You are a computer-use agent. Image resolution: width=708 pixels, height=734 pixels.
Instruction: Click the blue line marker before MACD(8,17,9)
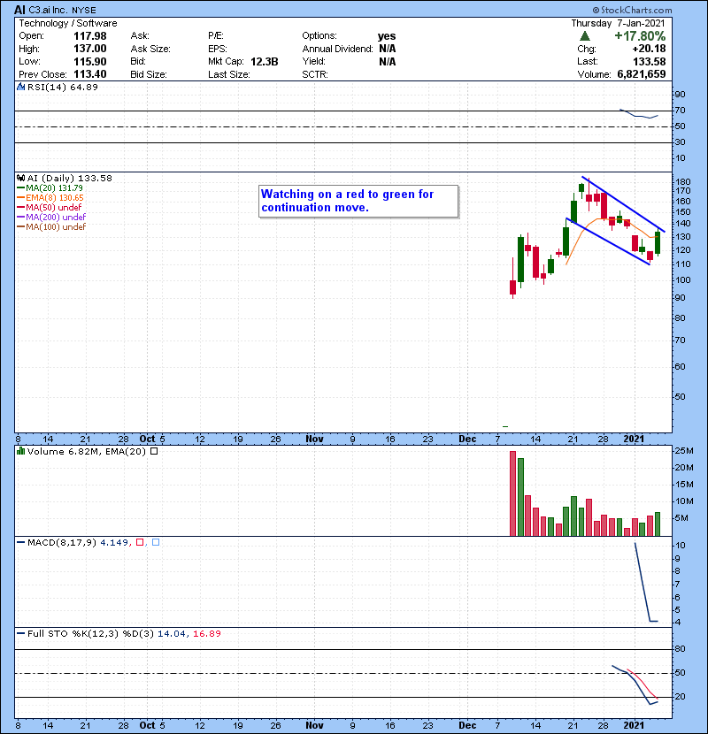[x=20, y=542]
